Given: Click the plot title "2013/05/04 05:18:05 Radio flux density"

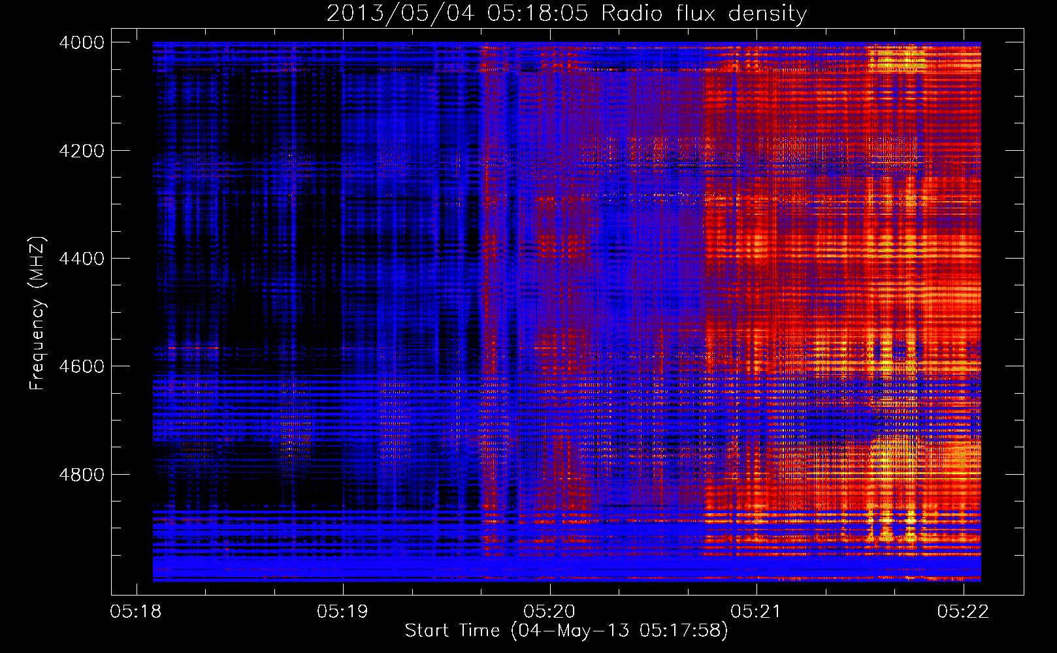Looking at the screenshot, I should click(566, 14).
